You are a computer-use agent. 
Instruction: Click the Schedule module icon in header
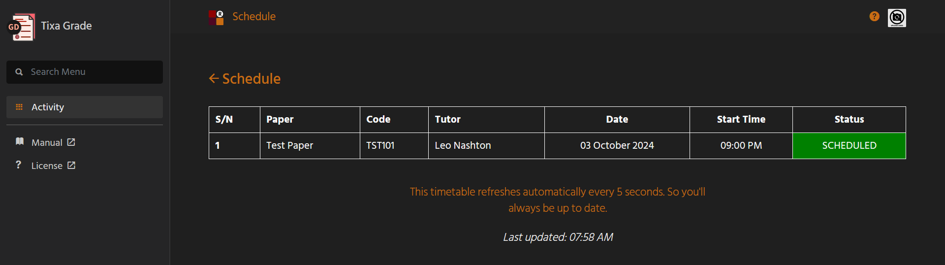click(x=216, y=17)
